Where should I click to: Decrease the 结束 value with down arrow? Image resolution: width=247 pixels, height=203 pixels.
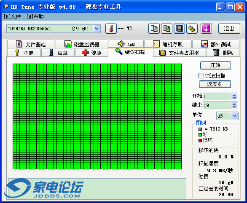tap(234, 107)
